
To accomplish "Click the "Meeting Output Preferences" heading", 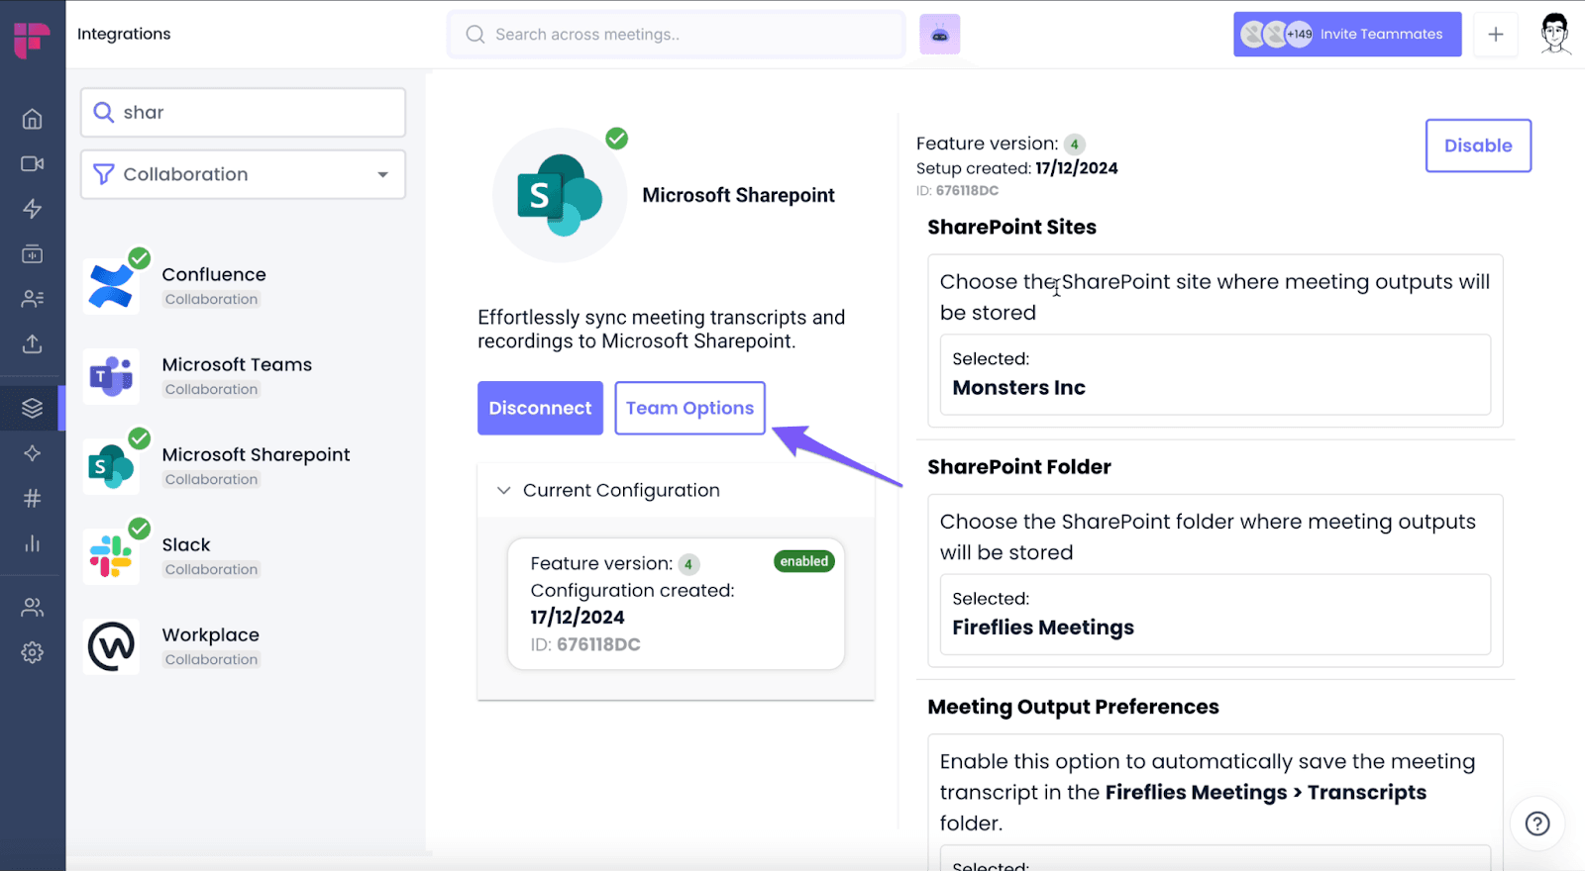I will coord(1073,707).
